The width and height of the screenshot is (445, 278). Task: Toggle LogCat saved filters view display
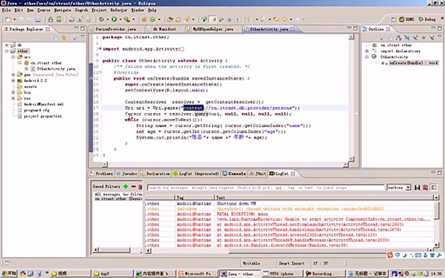(434, 188)
